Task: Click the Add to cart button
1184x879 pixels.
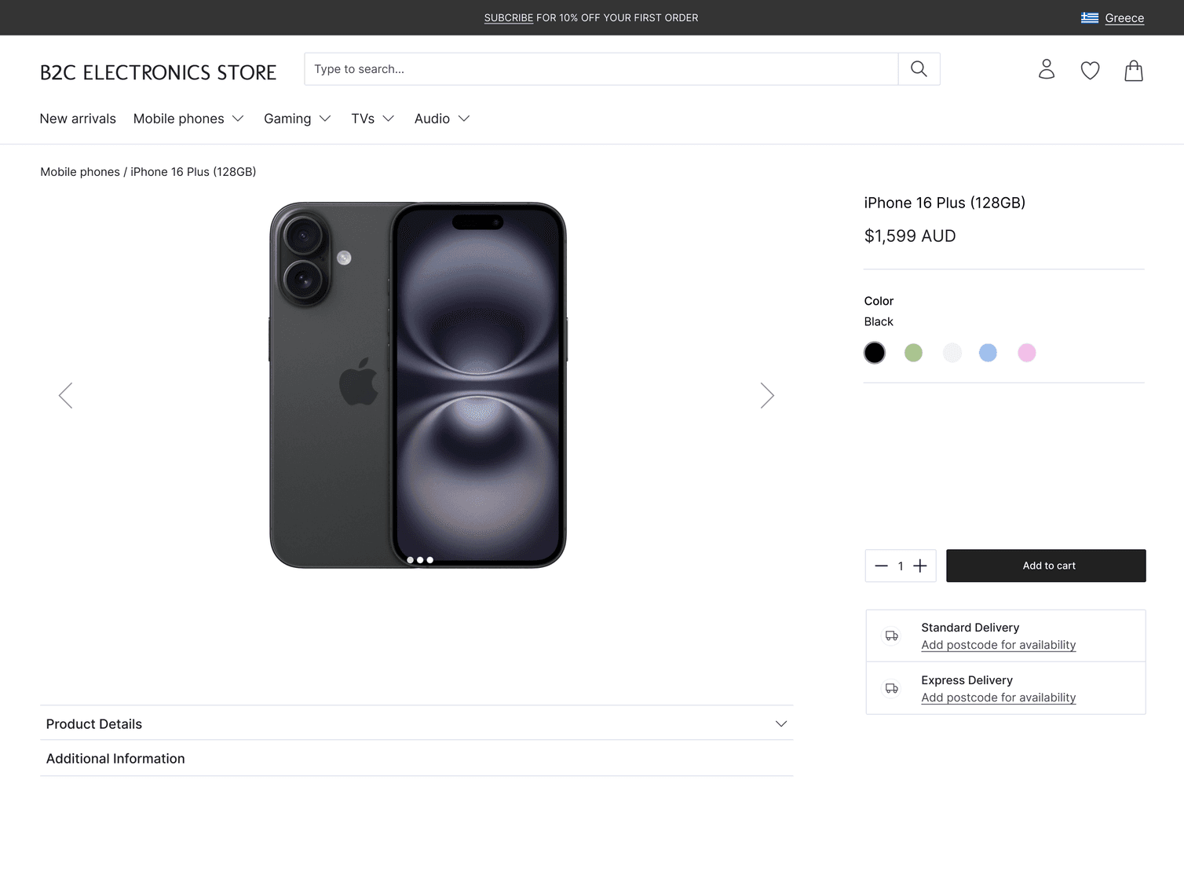Action: pyautogui.click(x=1045, y=566)
